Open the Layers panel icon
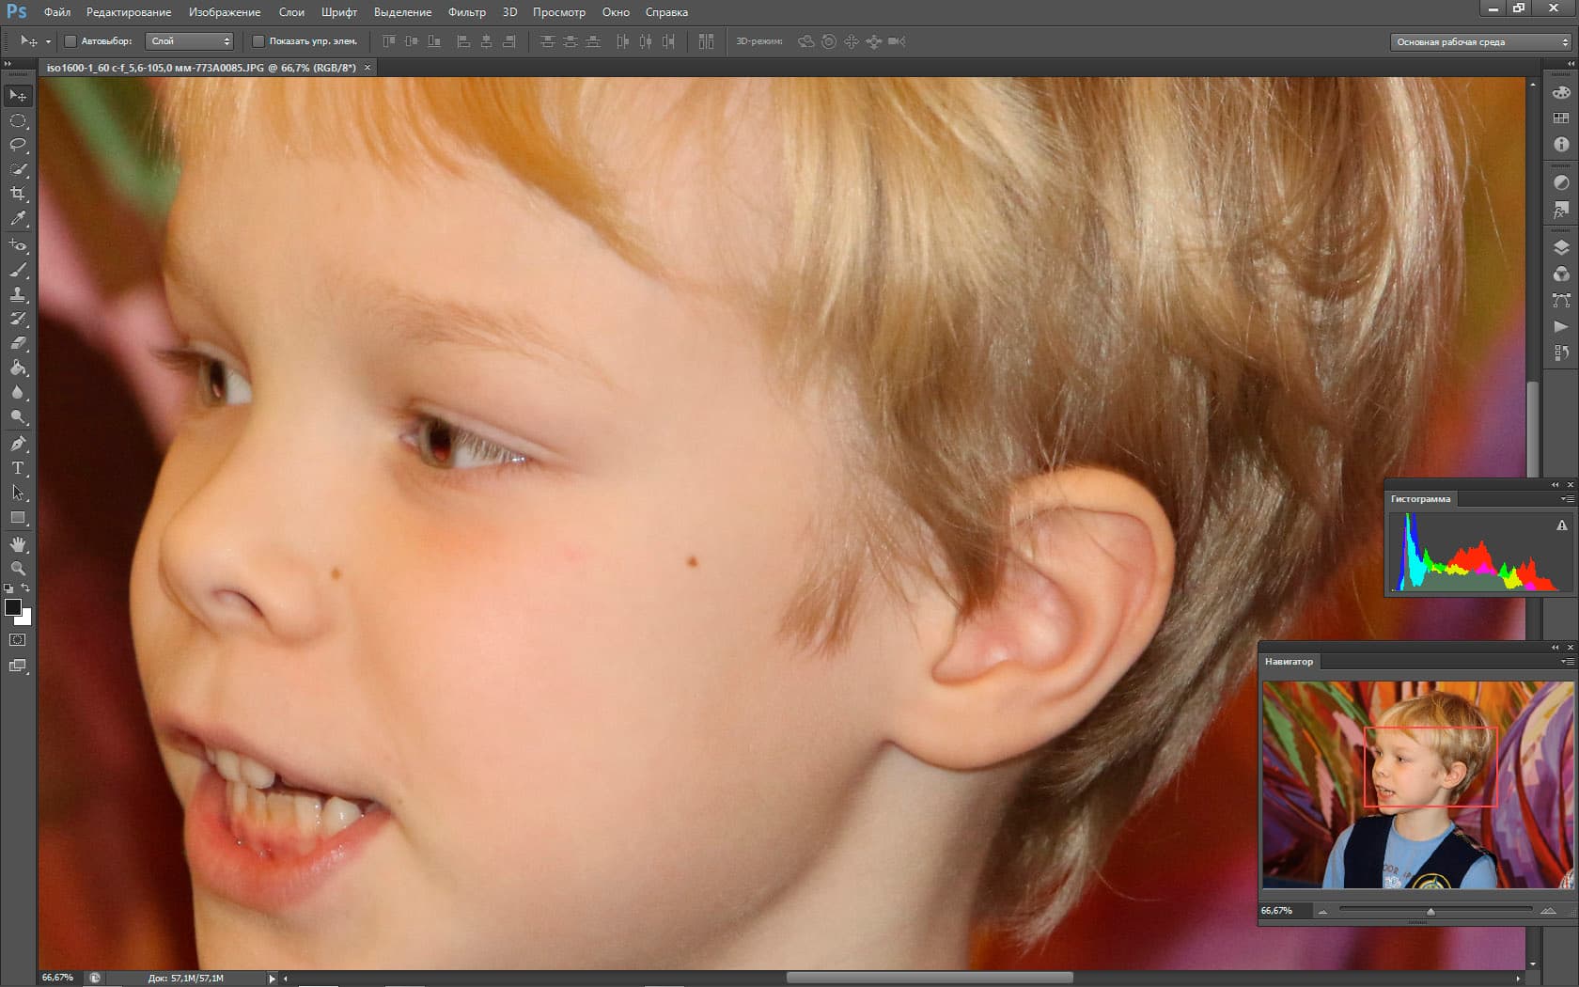Screen dimensions: 1579x987 (x=1561, y=248)
